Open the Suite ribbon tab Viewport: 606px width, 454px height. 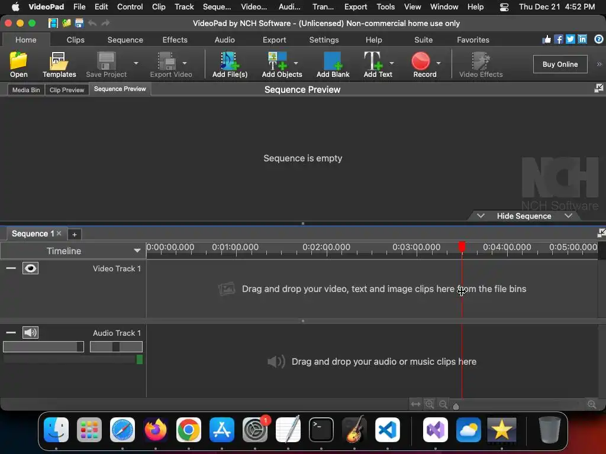pos(423,40)
